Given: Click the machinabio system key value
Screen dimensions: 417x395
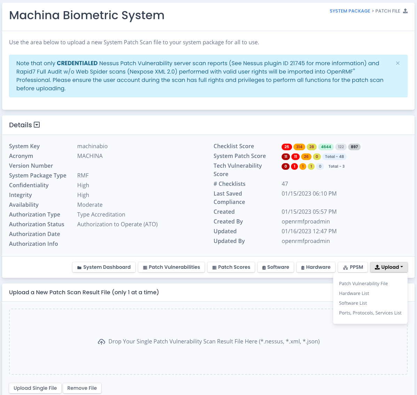Looking at the screenshot, I should (92, 146).
